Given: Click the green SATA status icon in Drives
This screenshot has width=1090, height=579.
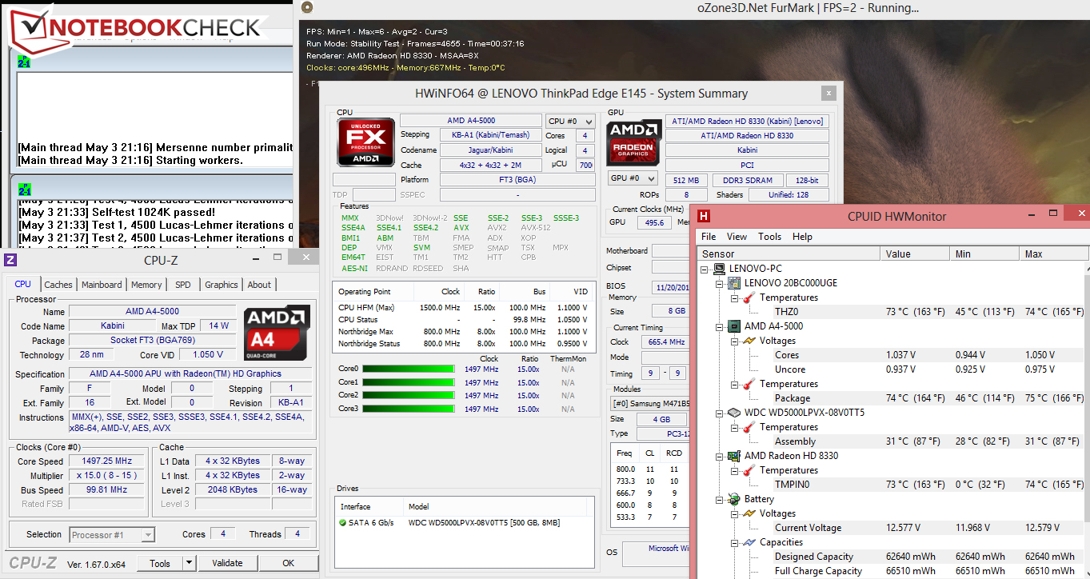Looking at the screenshot, I should coord(343,522).
